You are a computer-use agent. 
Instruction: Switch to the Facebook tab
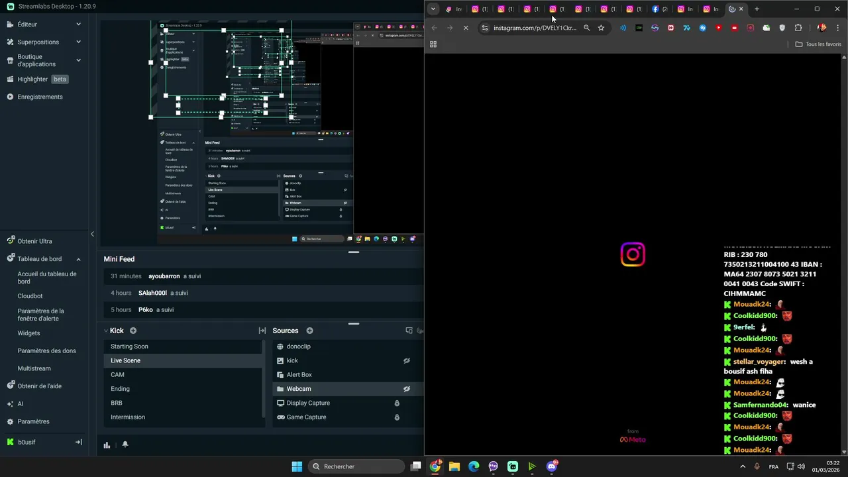660,9
